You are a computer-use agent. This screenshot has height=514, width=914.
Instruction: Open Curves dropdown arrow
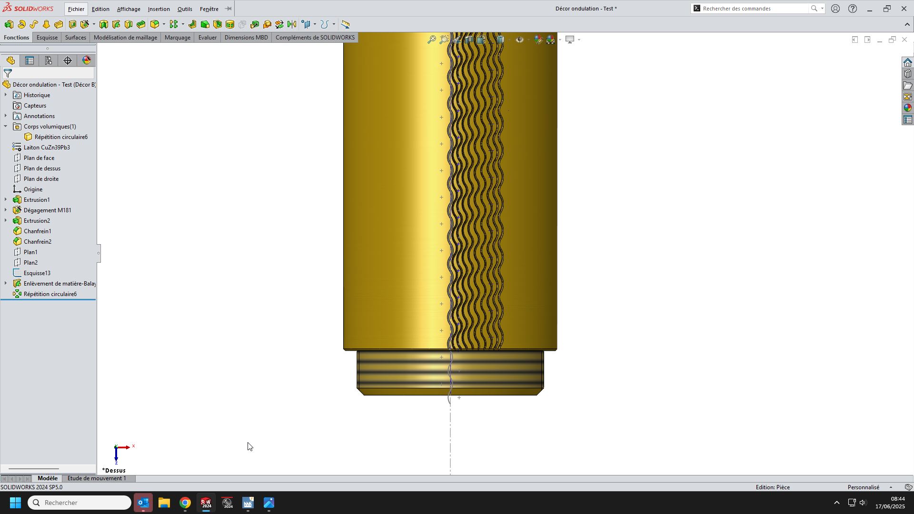click(x=334, y=24)
